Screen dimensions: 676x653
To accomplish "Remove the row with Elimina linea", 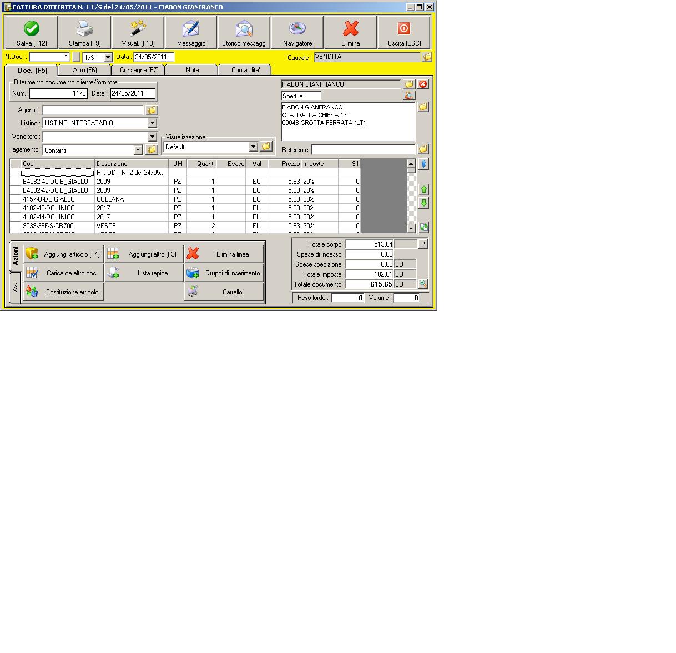I will tap(224, 254).
